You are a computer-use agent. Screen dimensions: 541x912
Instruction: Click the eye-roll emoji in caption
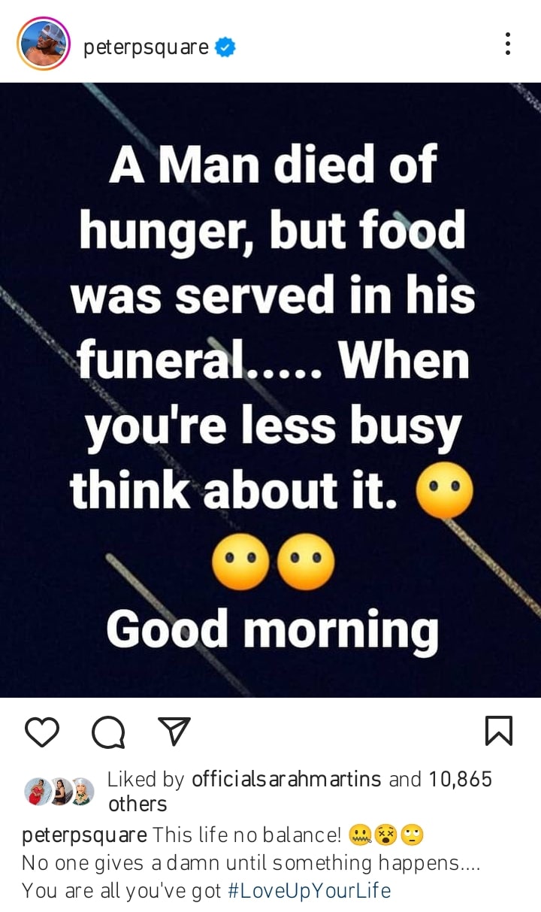tap(413, 835)
